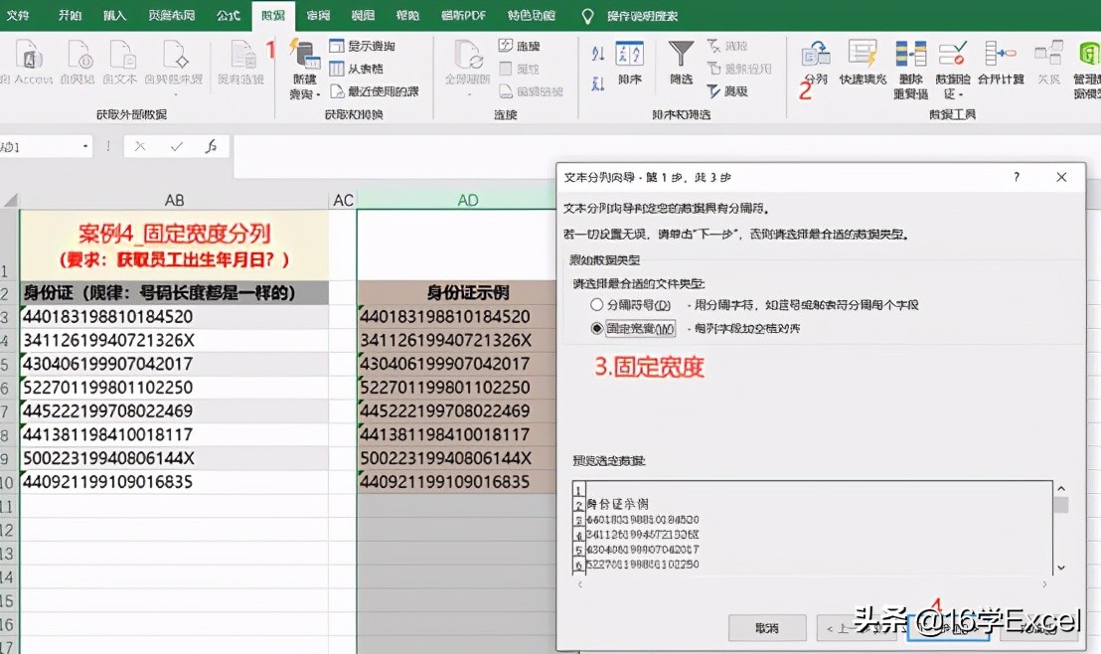Click the 合并计算 Consolidate icon
Viewport: 1101px width, 654px height.
click(x=1000, y=54)
